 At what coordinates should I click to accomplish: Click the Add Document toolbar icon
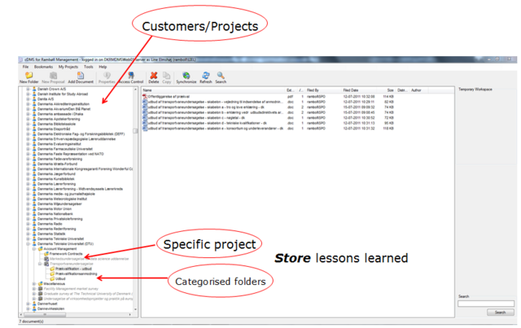click(x=81, y=76)
